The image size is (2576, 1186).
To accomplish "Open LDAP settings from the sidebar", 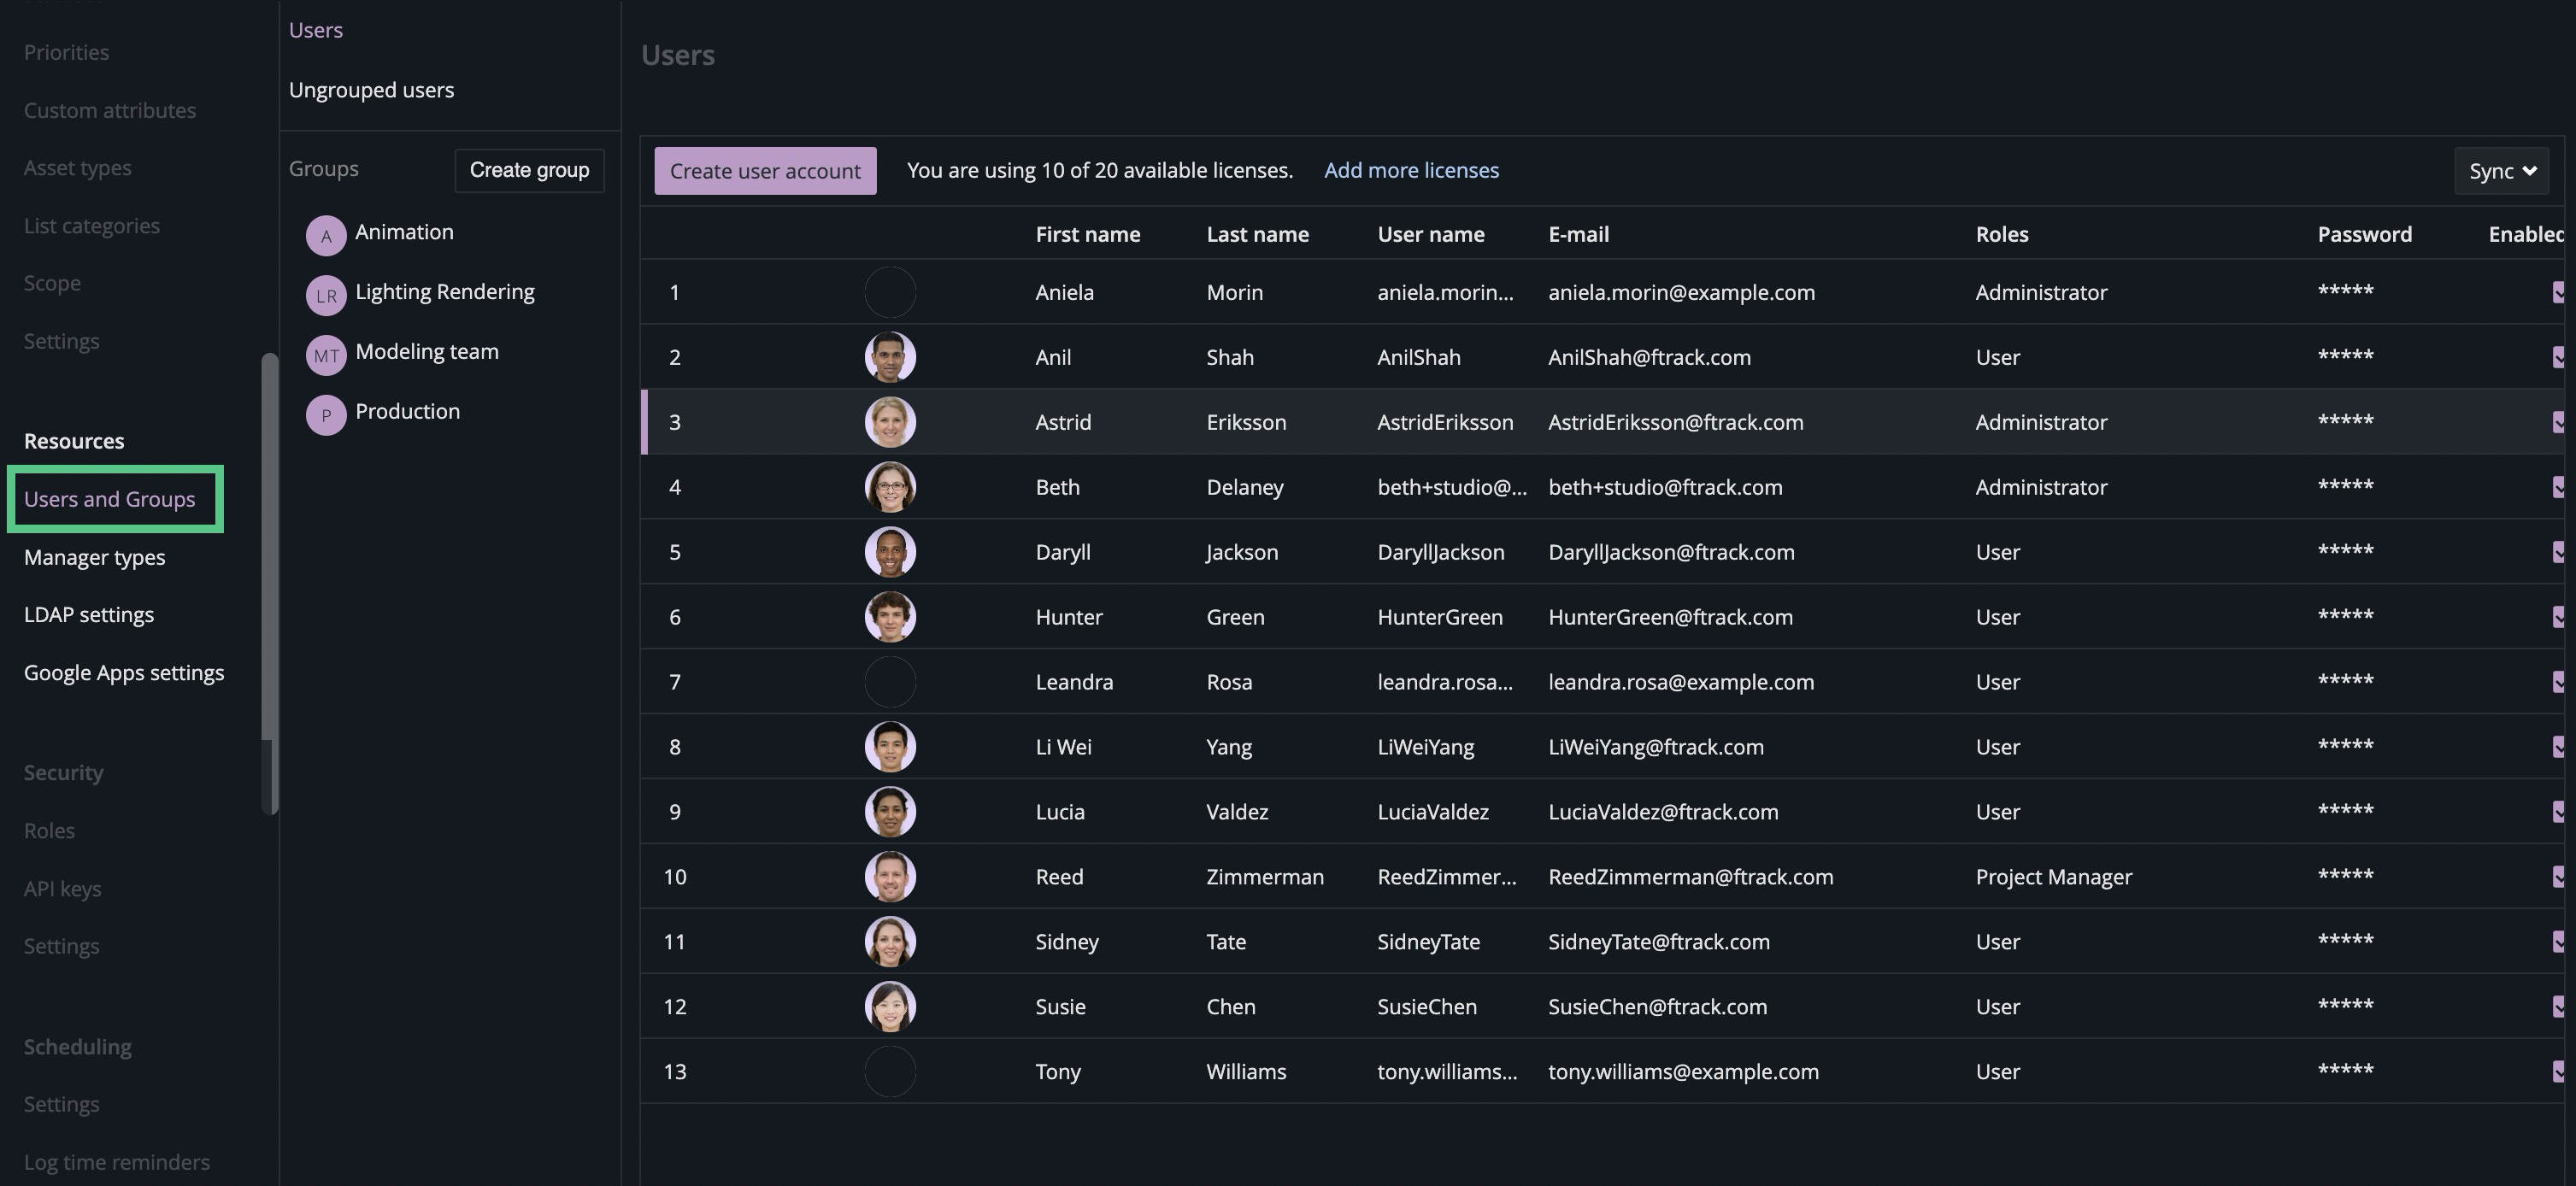I will [89, 614].
